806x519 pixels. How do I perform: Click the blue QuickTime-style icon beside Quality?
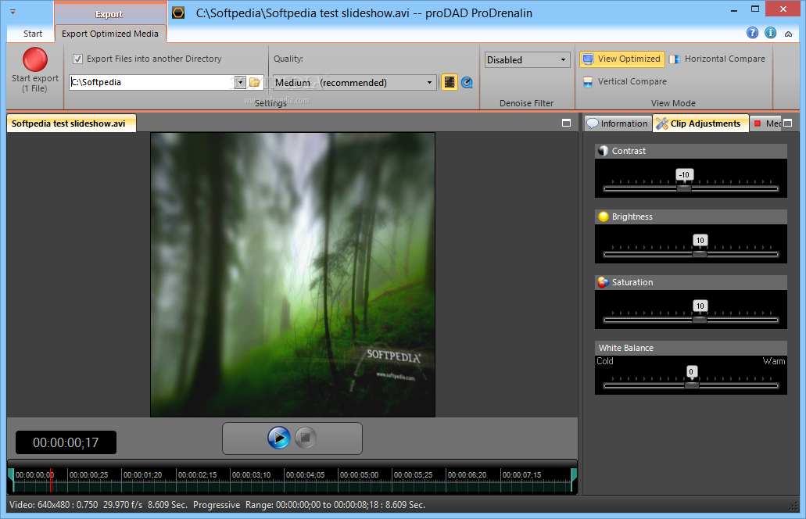click(467, 82)
